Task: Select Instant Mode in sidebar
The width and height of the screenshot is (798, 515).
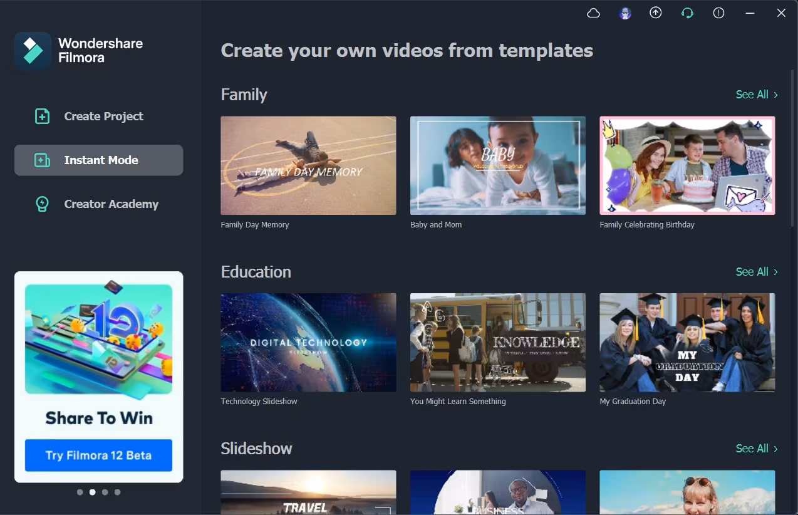Action: tap(99, 160)
